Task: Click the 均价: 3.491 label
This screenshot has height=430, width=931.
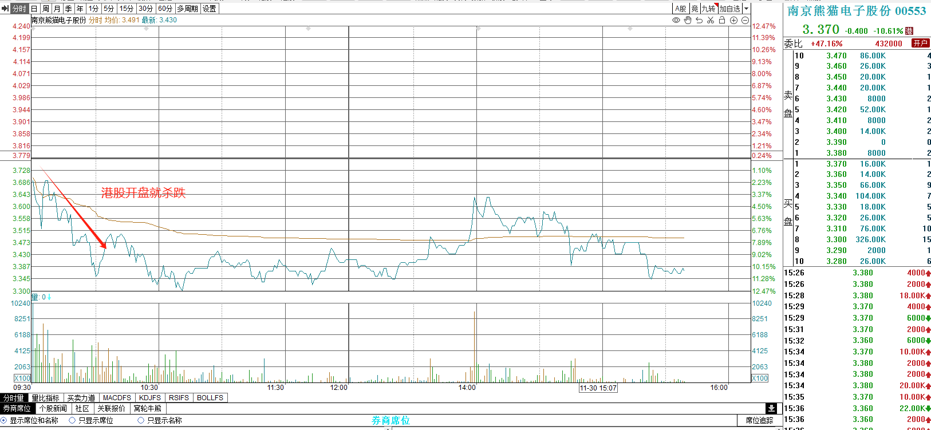Action: tap(122, 20)
